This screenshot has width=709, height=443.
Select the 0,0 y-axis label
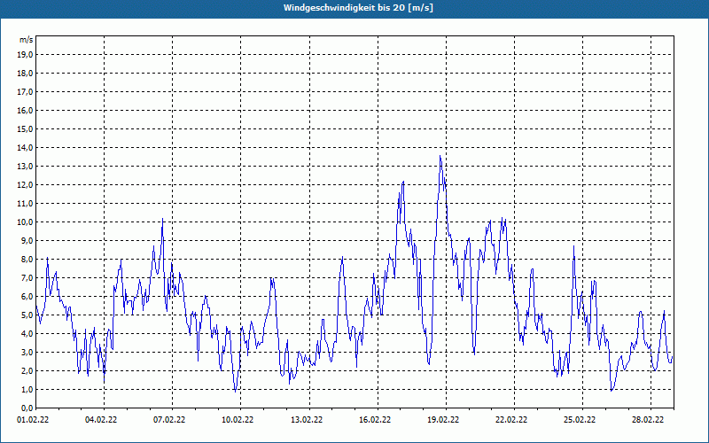pos(27,408)
